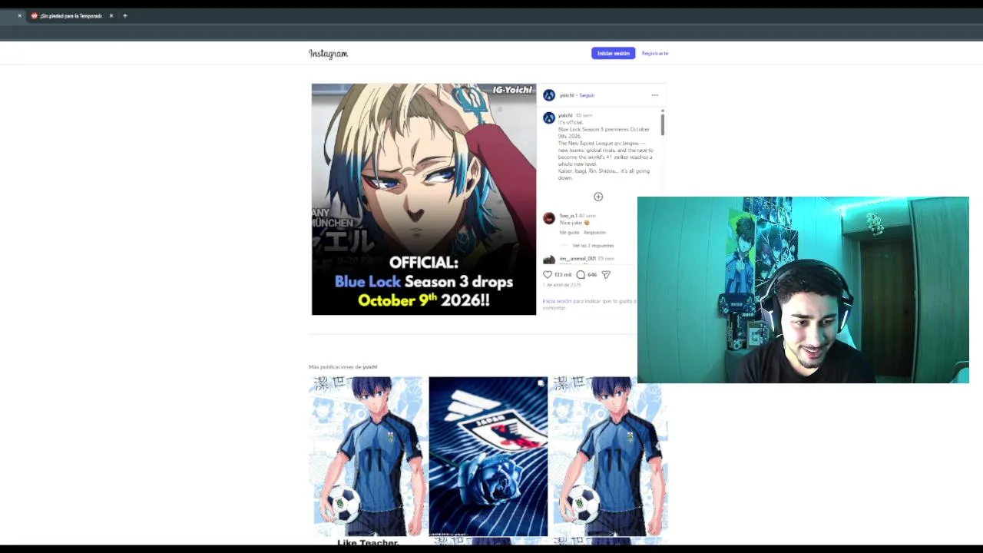Click the Seguir link beside yoichi
Screen dimensions: 983x553
[587, 95]
